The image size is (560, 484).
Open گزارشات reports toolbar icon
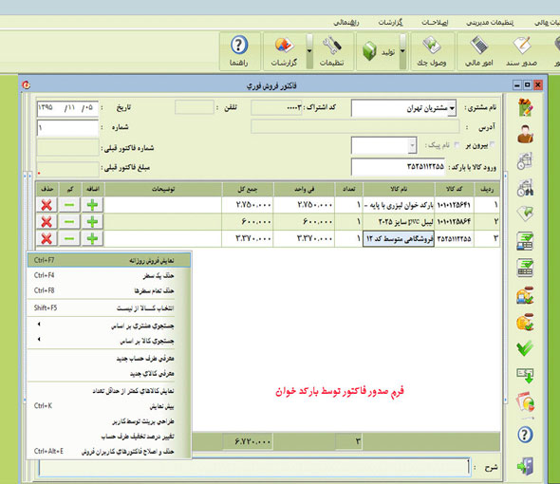coord(285,51)
